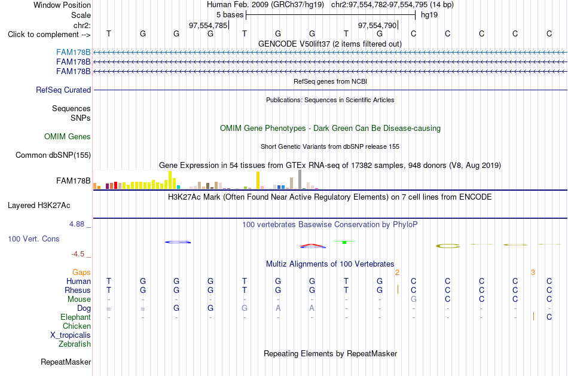Click the Common dbSNP(155) track label

click(53, 155)
